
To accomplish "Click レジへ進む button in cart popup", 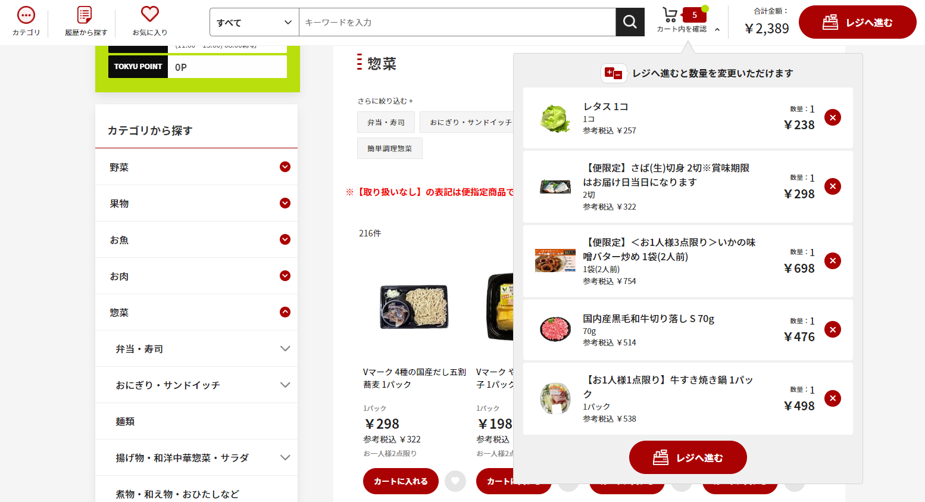I will (687, 457).
